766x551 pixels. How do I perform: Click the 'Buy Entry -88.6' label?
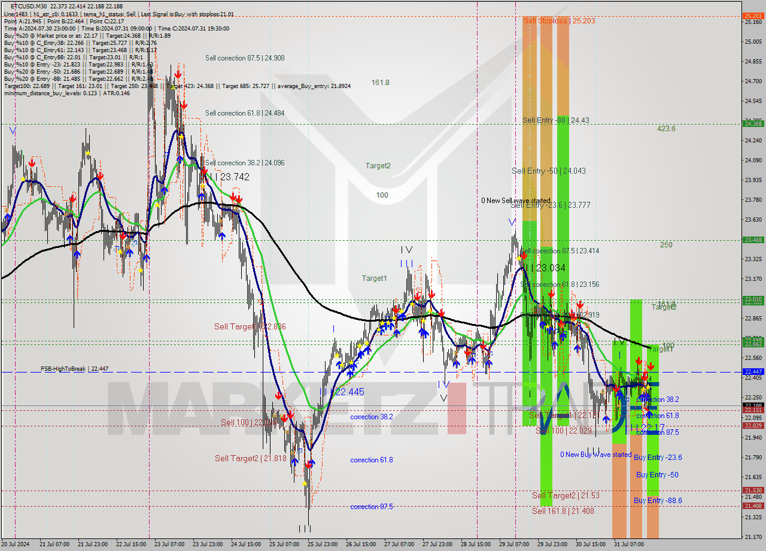point(658,501)
